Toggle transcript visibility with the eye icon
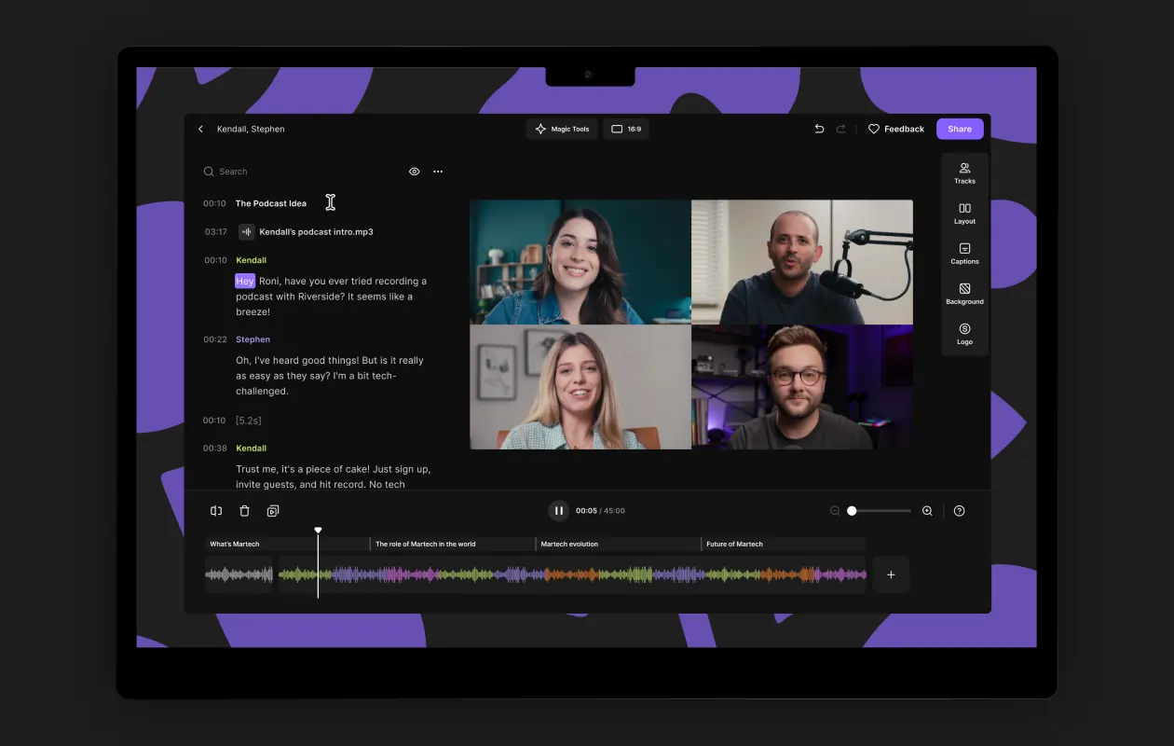Screen dimensions: 1174x746 point(414,172)
